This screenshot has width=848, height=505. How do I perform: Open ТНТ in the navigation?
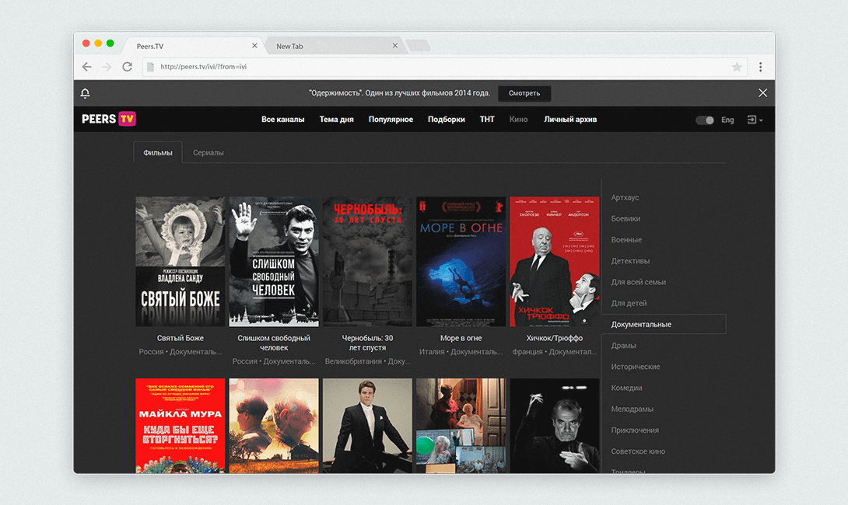[487, 120]
